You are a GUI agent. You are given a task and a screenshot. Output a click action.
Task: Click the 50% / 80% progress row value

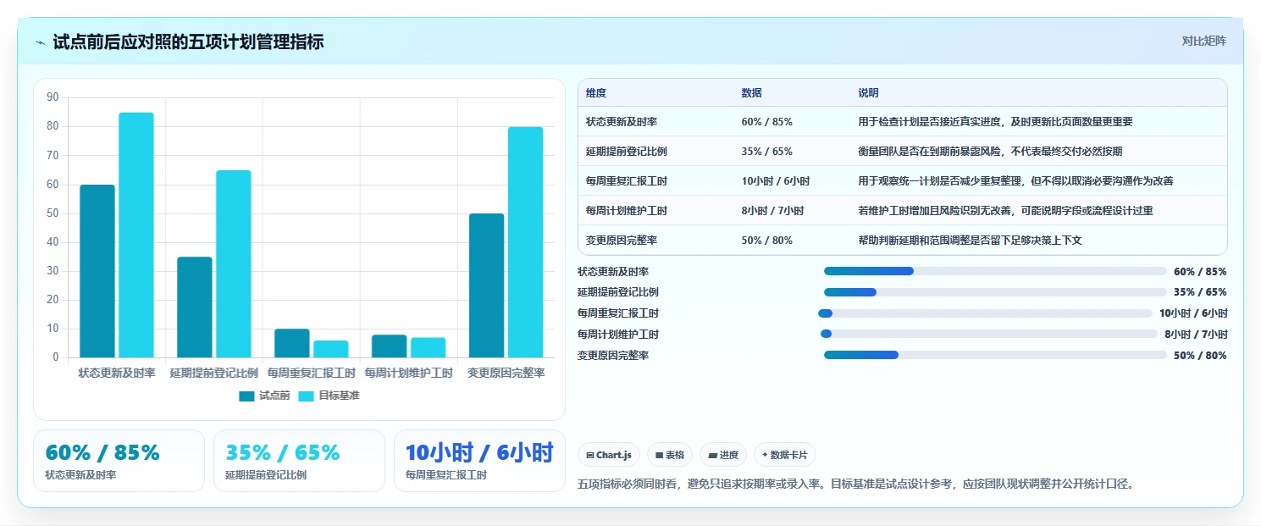tap(1200, 356)
